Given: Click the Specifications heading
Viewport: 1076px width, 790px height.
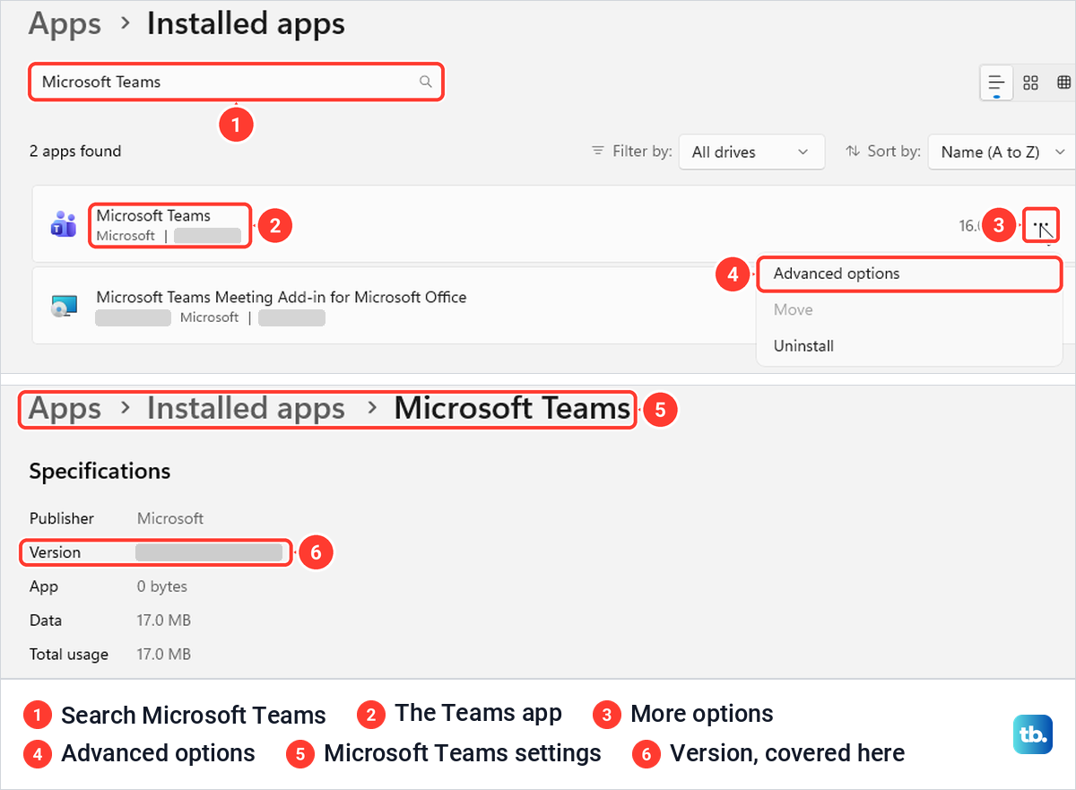Looking at the screenshot, I should click(100, 471).
